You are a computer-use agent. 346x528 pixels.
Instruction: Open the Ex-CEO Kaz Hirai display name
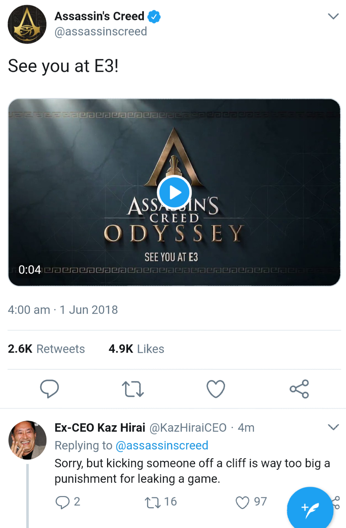pos(100,427)
